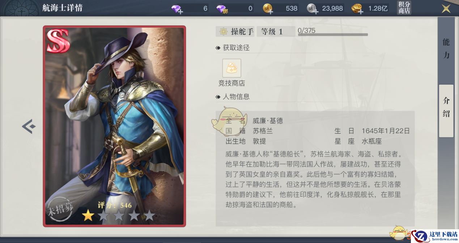This screenshot has width=459, height=243.
Task: Expand the 获取途径 section header
Action: pyautogui.click(x=233, y=47)
